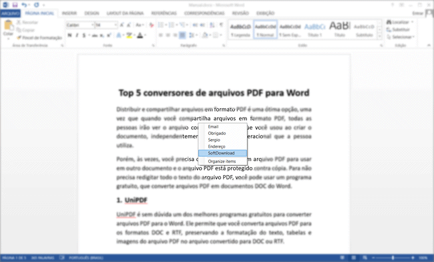Viewport: 434px width, 262px height.
Task: Switch to read mode view in status bar
Action: (342, 258)
